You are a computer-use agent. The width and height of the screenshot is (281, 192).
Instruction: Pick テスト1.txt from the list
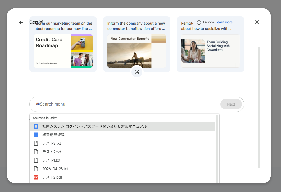pos(122,160)
